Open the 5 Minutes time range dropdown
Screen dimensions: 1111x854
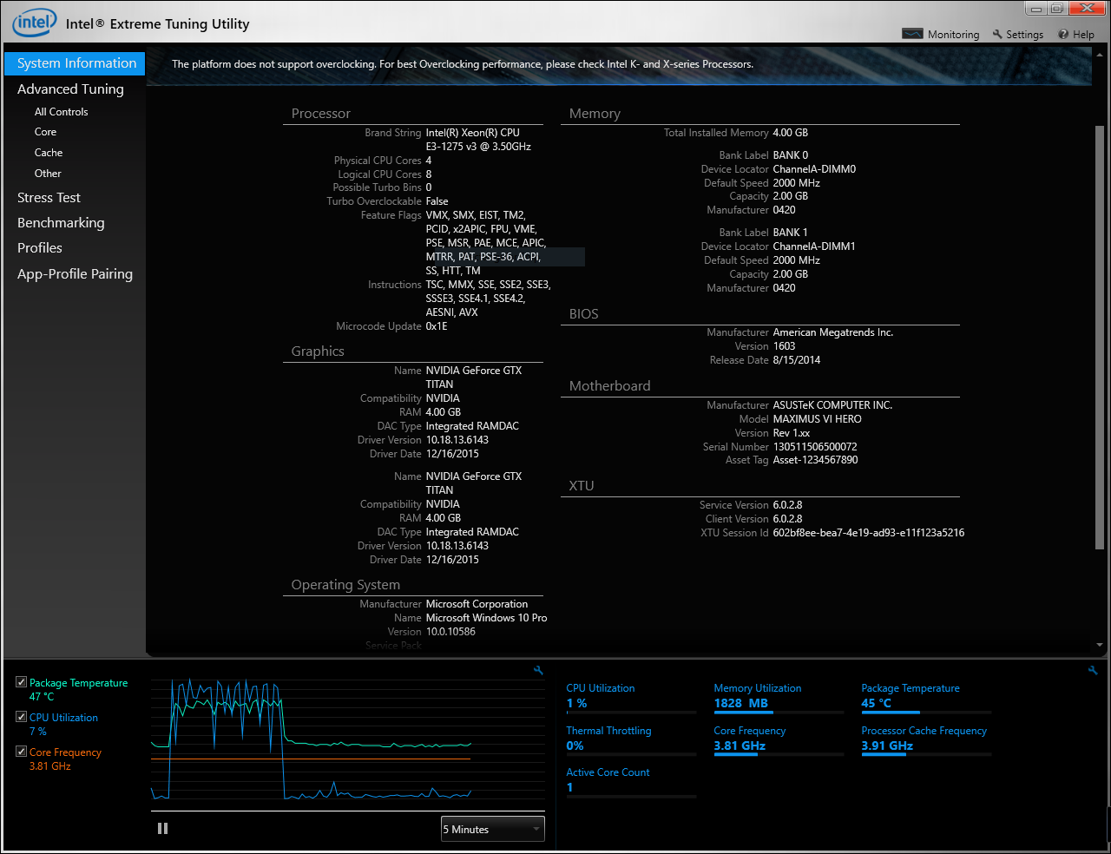(493, 829)
